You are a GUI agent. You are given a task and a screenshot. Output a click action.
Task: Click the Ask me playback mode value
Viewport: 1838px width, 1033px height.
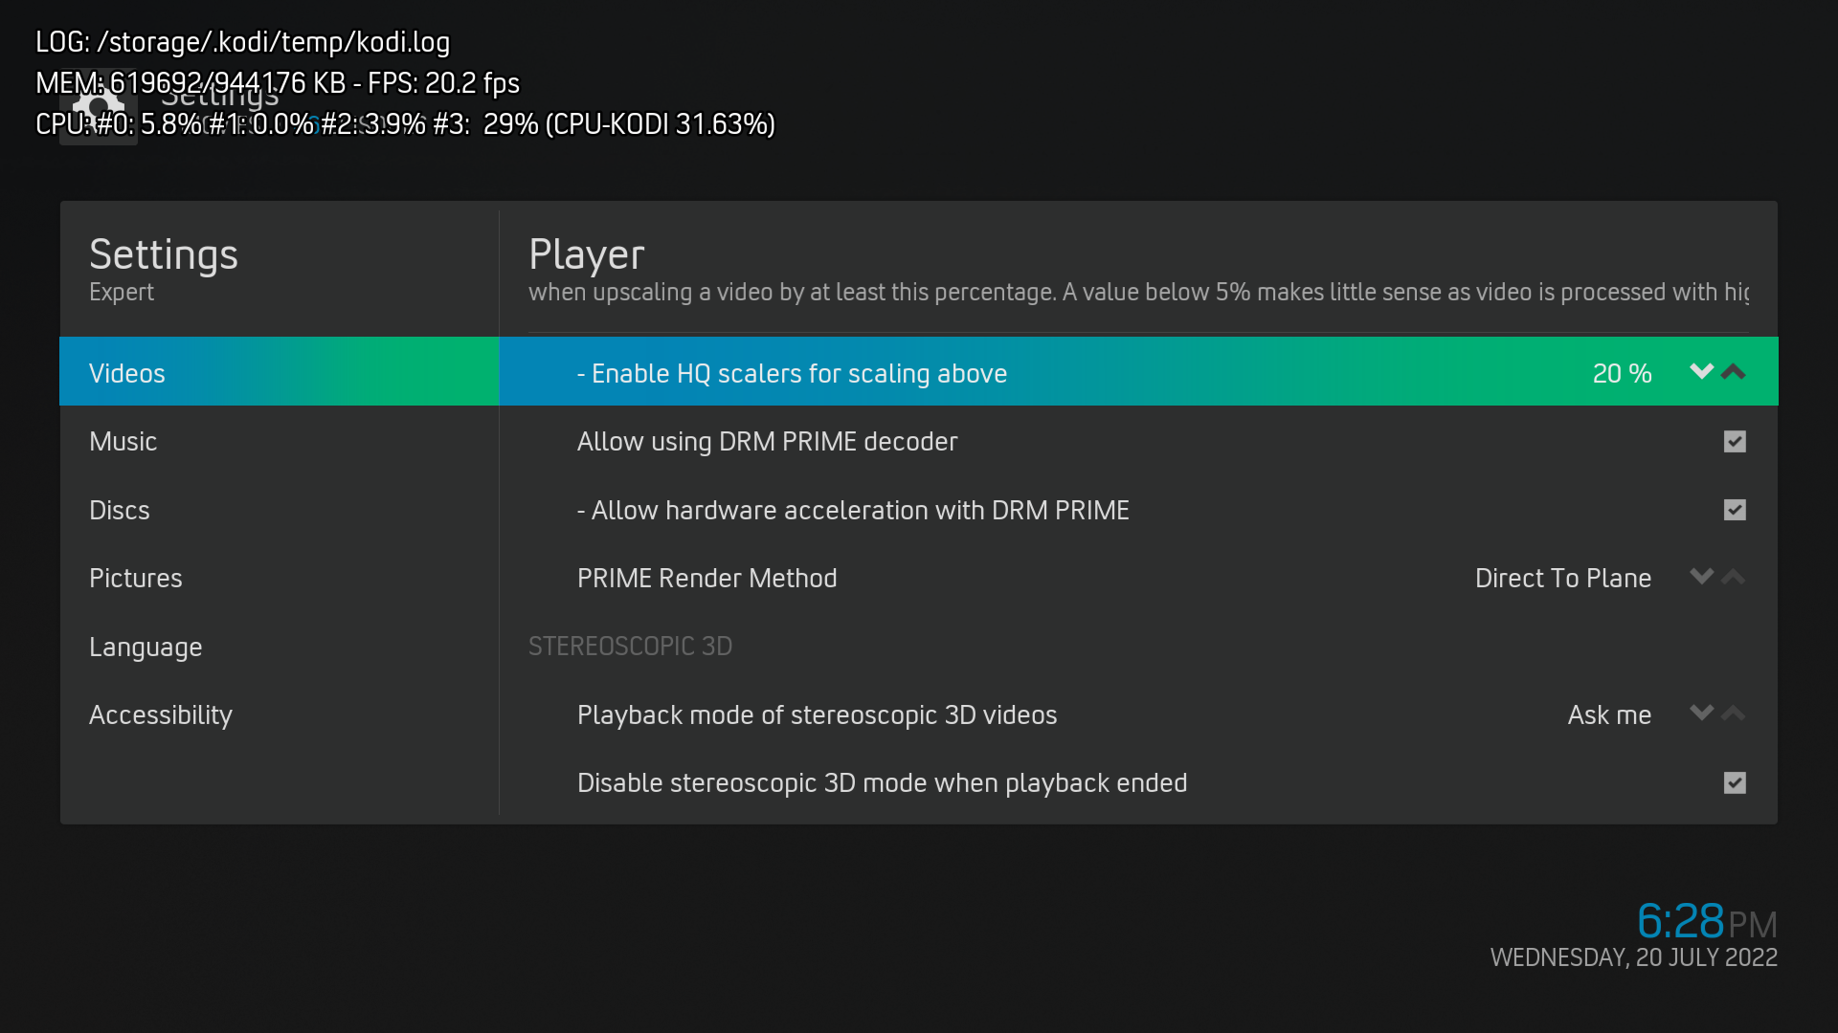click(1608, 715)
